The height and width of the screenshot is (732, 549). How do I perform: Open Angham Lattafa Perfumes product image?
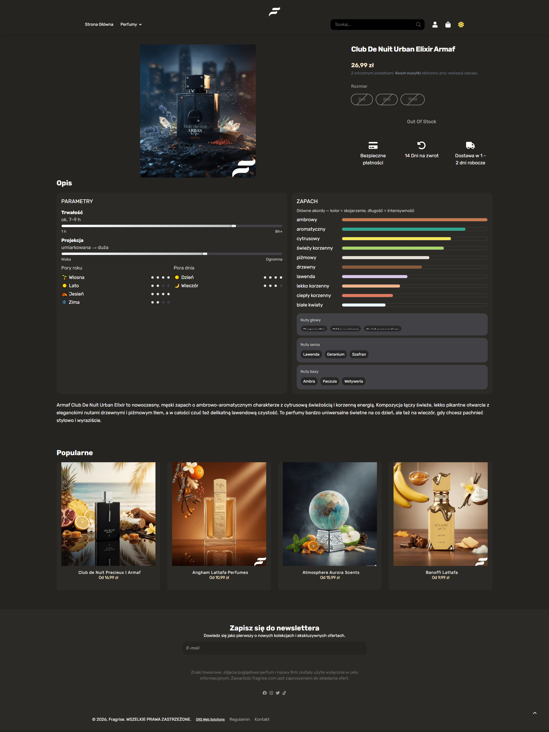click(219, 514)
